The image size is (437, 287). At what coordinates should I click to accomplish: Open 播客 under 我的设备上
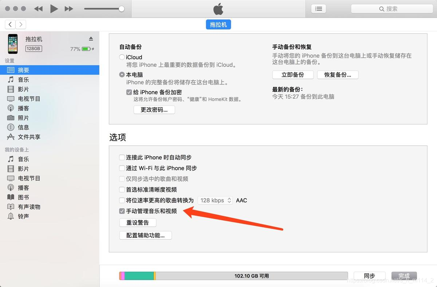coord(50,188)
